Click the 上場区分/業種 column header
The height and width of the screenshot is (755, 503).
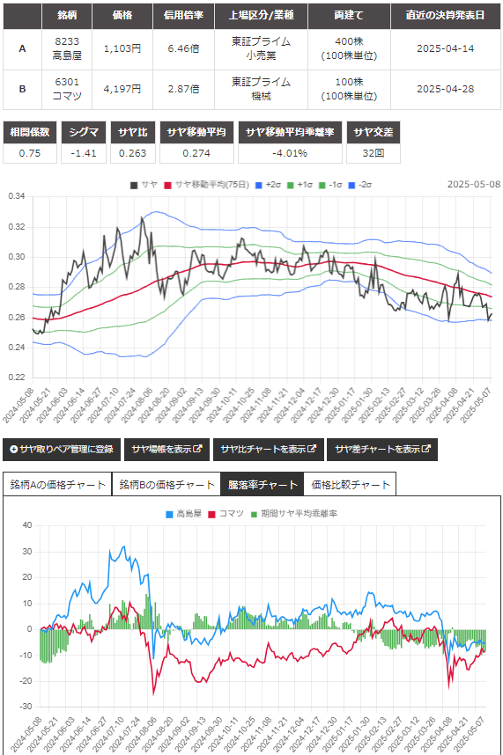point(261,16)
